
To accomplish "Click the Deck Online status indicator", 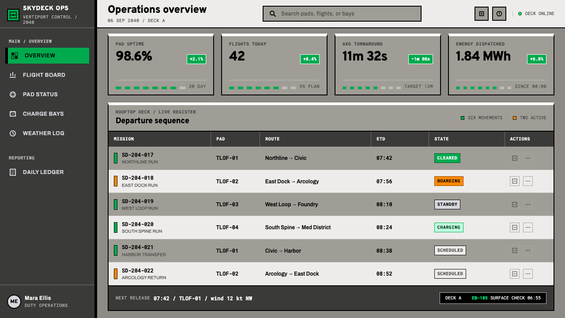I will (x=536, y=14).
